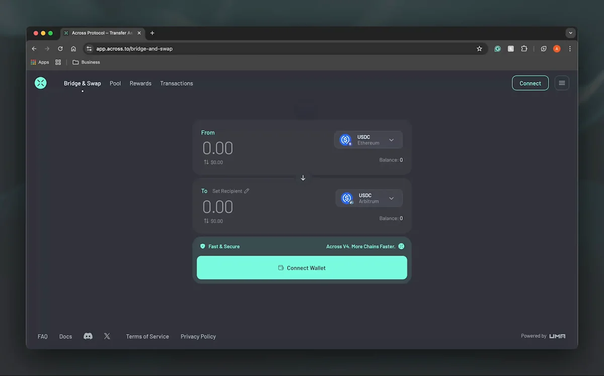Click the Grammarly extension icon
The width and height of the screenshot is (604, 376).
497,49
